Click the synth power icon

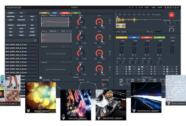41,78
